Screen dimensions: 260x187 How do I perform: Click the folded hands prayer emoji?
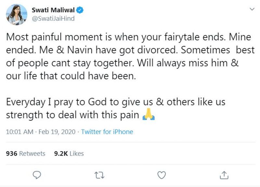click(x=149, y=115)
